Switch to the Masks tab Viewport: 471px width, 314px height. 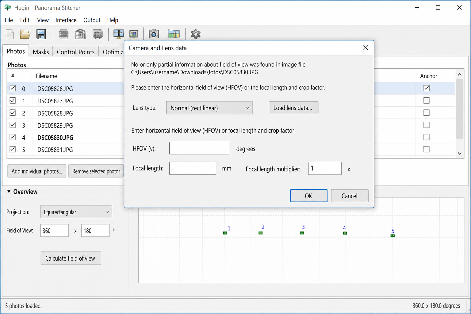pyautogui.click(x=41, y=52)
